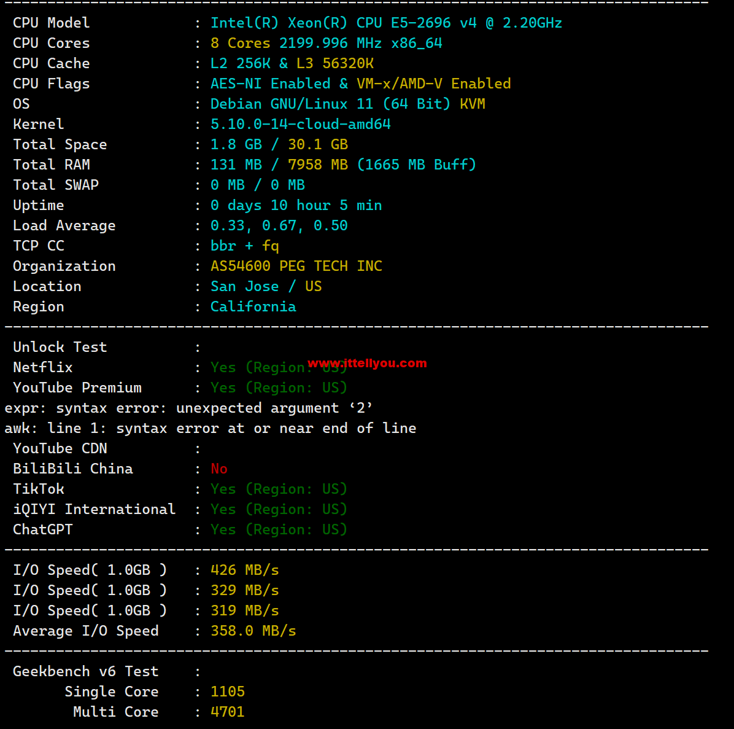Select the L2 256K & L3 cache value
The width and height of the screenshot is (734, 729).
(x=292, y=63)
